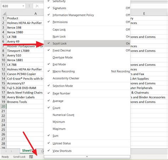Click Scroll Lock status bar indicator
168x160 pixels.
[x=19, y=157]
